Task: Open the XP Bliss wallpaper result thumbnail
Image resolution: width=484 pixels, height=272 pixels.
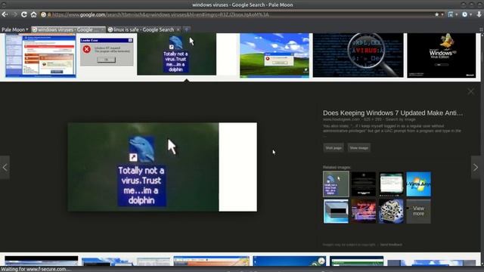Action: point(275,55)
